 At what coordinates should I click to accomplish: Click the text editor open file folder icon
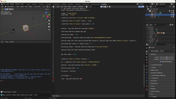(x=105, y=7)
